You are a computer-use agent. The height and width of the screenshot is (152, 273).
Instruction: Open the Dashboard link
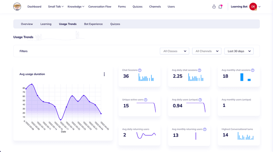pos(34,7)
